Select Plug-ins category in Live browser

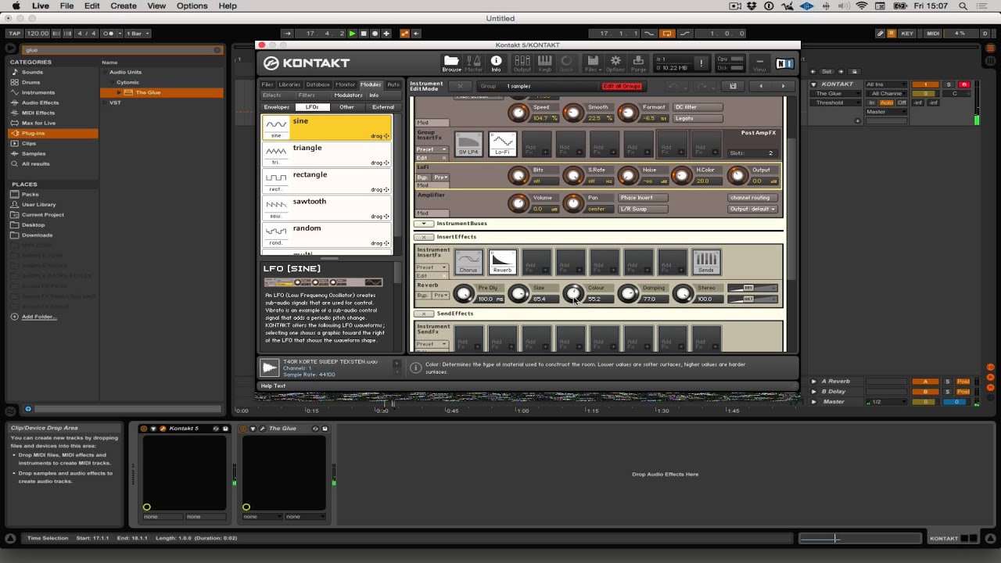[x=53, y=133]
